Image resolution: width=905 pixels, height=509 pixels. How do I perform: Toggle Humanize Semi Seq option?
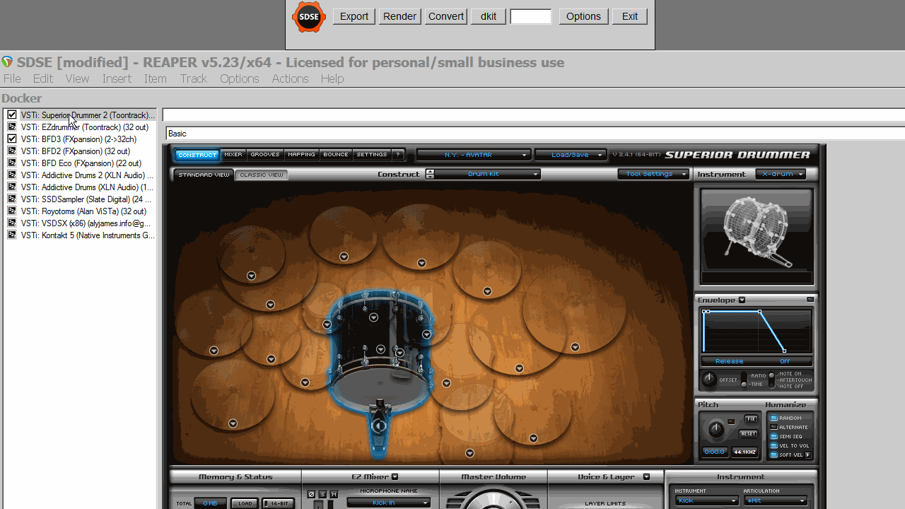coord(773,437)
